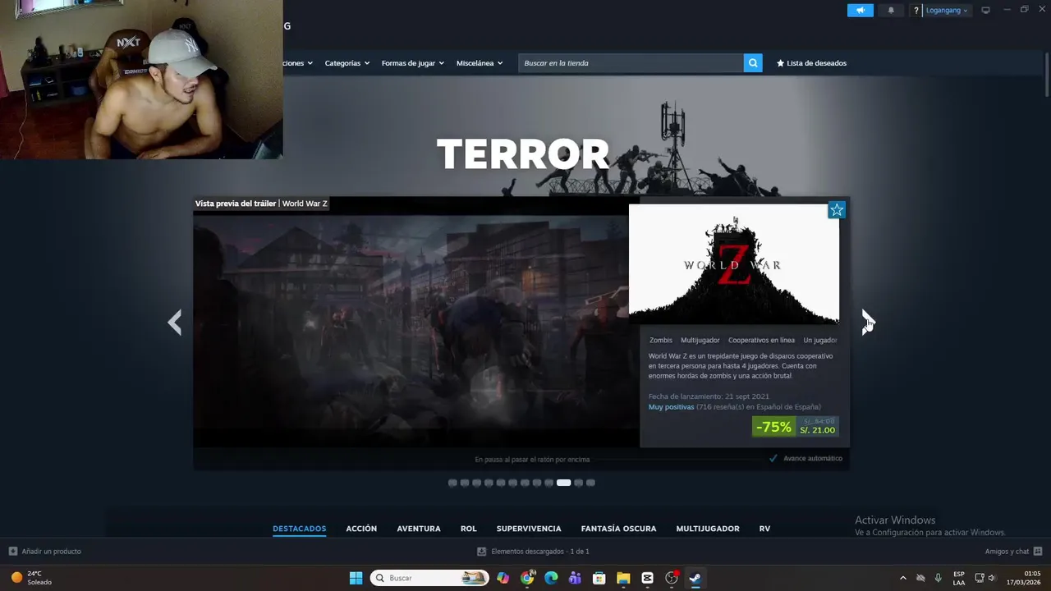Click the Un jugador tag

tap(819, 340)
